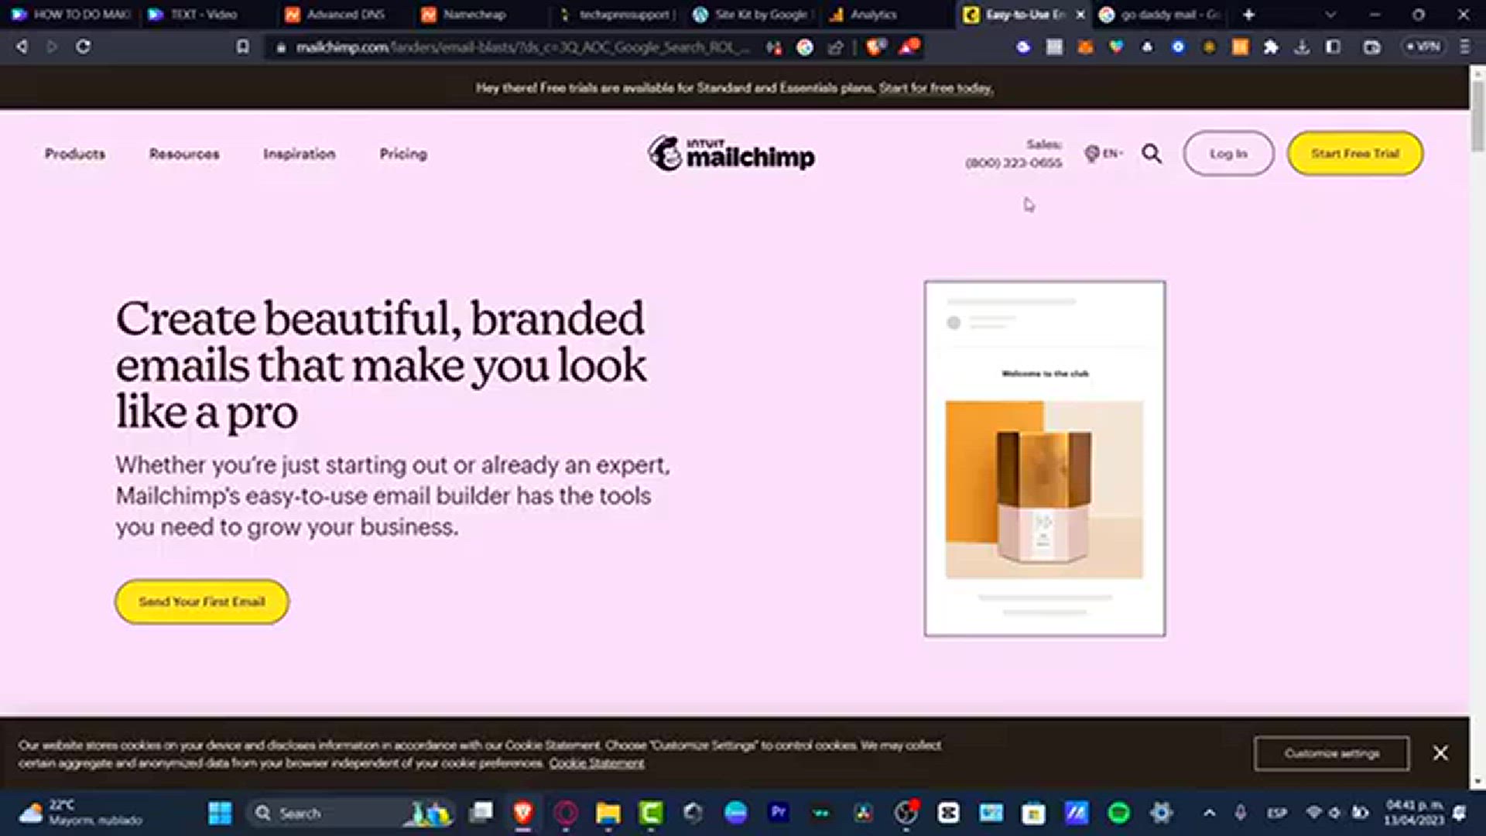Open the Windows Start menu
This screenshot has width=1486, height=836.
coord(220,813)
